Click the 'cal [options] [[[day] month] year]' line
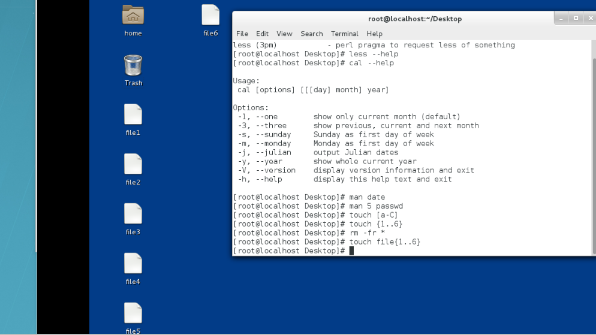Image resolution: width=596 pixels, height=335 pixels. [313, 90]
